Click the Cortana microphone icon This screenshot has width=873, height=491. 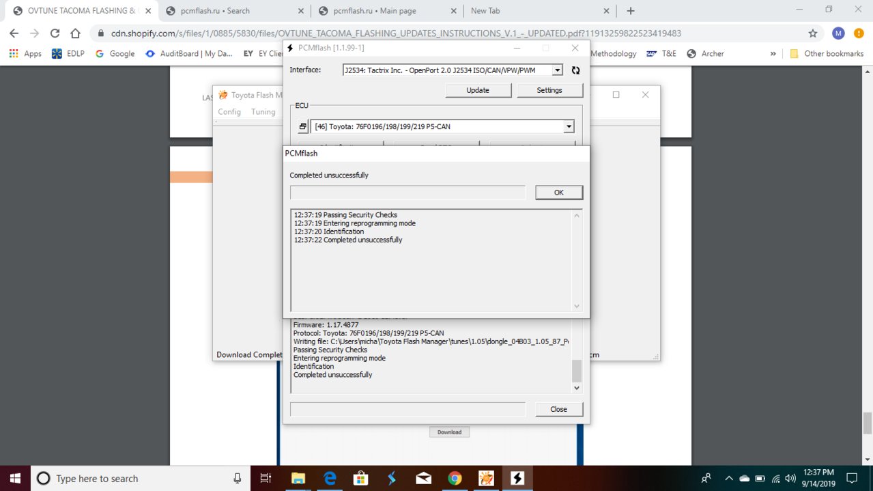[237, 478]
